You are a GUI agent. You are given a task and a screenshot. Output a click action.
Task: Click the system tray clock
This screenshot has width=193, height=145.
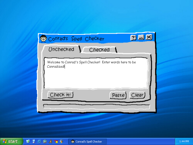click(x=184, y=142)
